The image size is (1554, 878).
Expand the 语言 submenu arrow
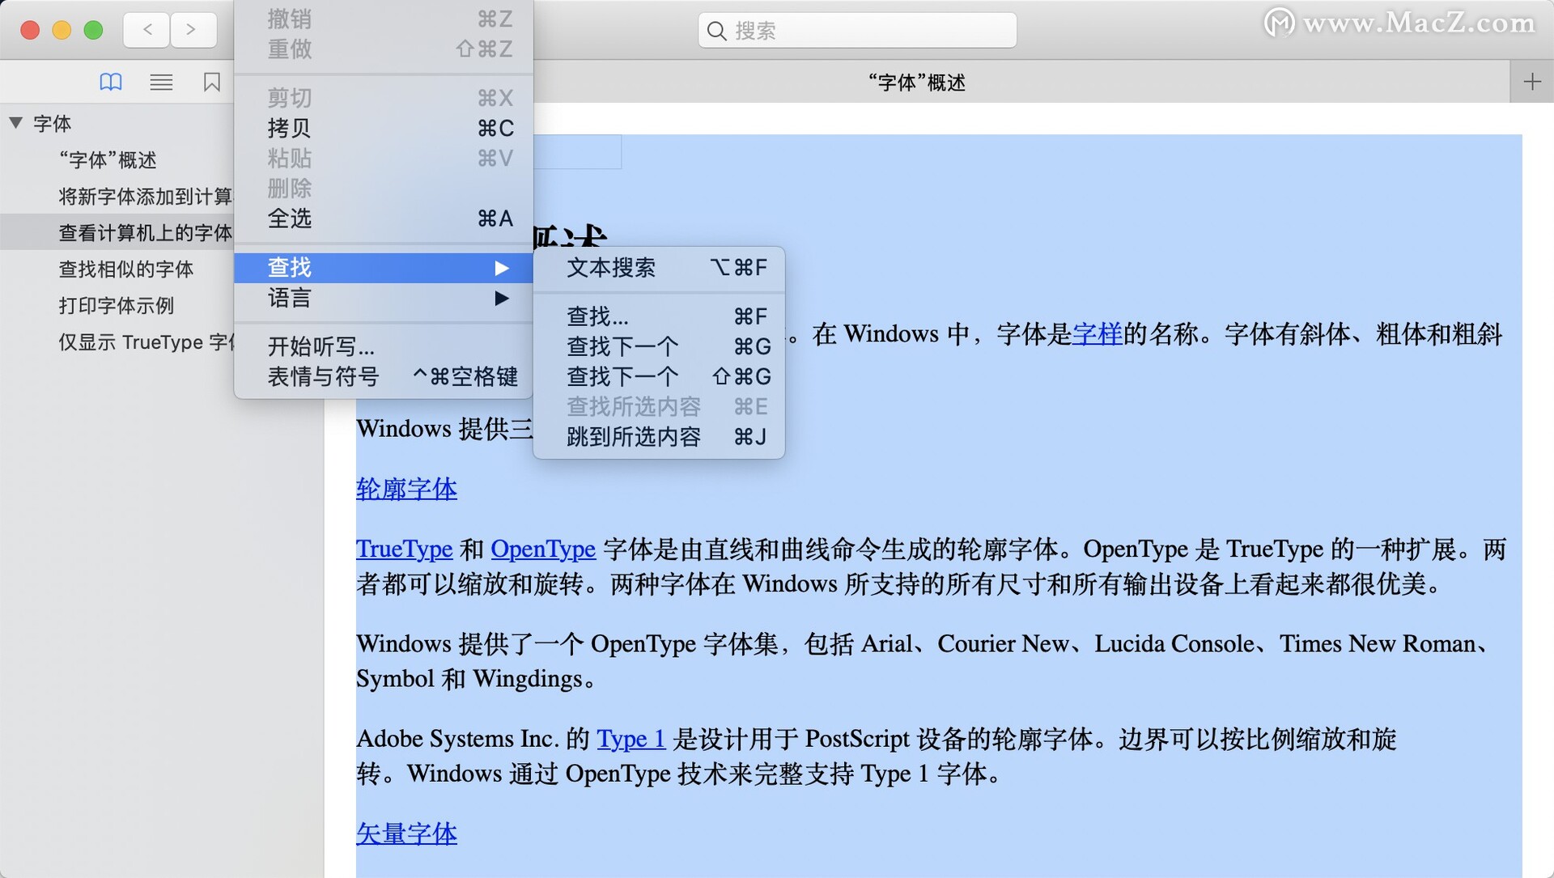coord(502,299)
